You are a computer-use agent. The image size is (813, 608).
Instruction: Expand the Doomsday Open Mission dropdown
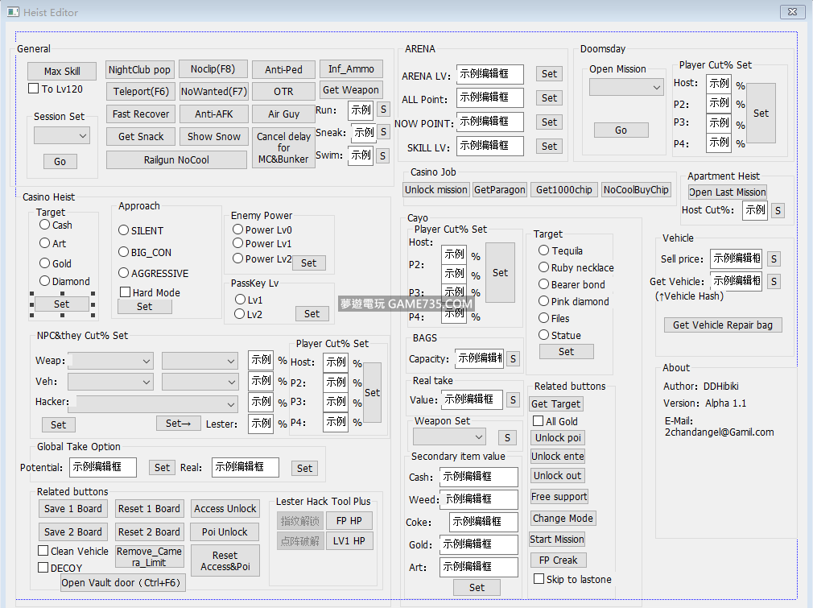tap(625, 87)
